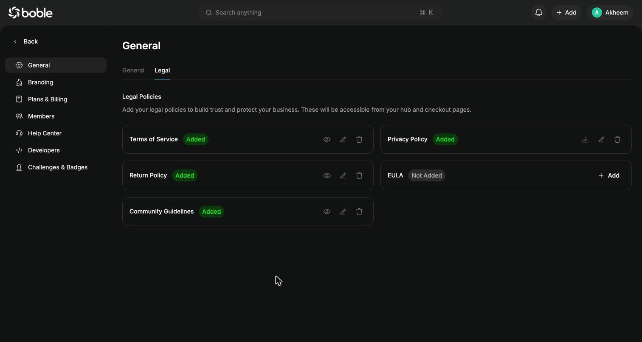Viewport: 642px width, 342px height.
Task: Open Developers settings
Action: pyautogui.click(x=56, y=150)
